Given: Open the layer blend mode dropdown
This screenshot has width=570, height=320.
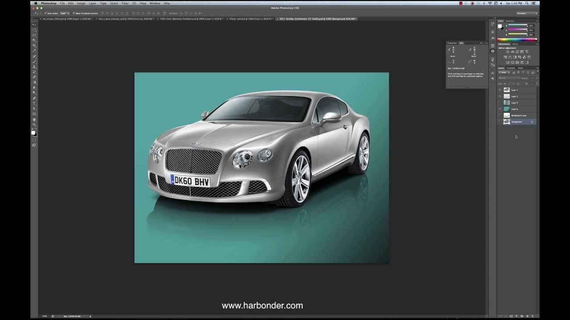Looking at the screenshot, I should [x=509, y=78].
